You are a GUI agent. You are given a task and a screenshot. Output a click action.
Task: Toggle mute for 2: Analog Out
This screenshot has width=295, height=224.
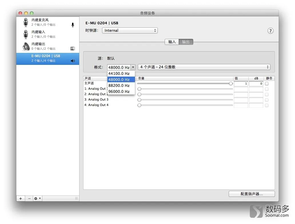point(267,95)
